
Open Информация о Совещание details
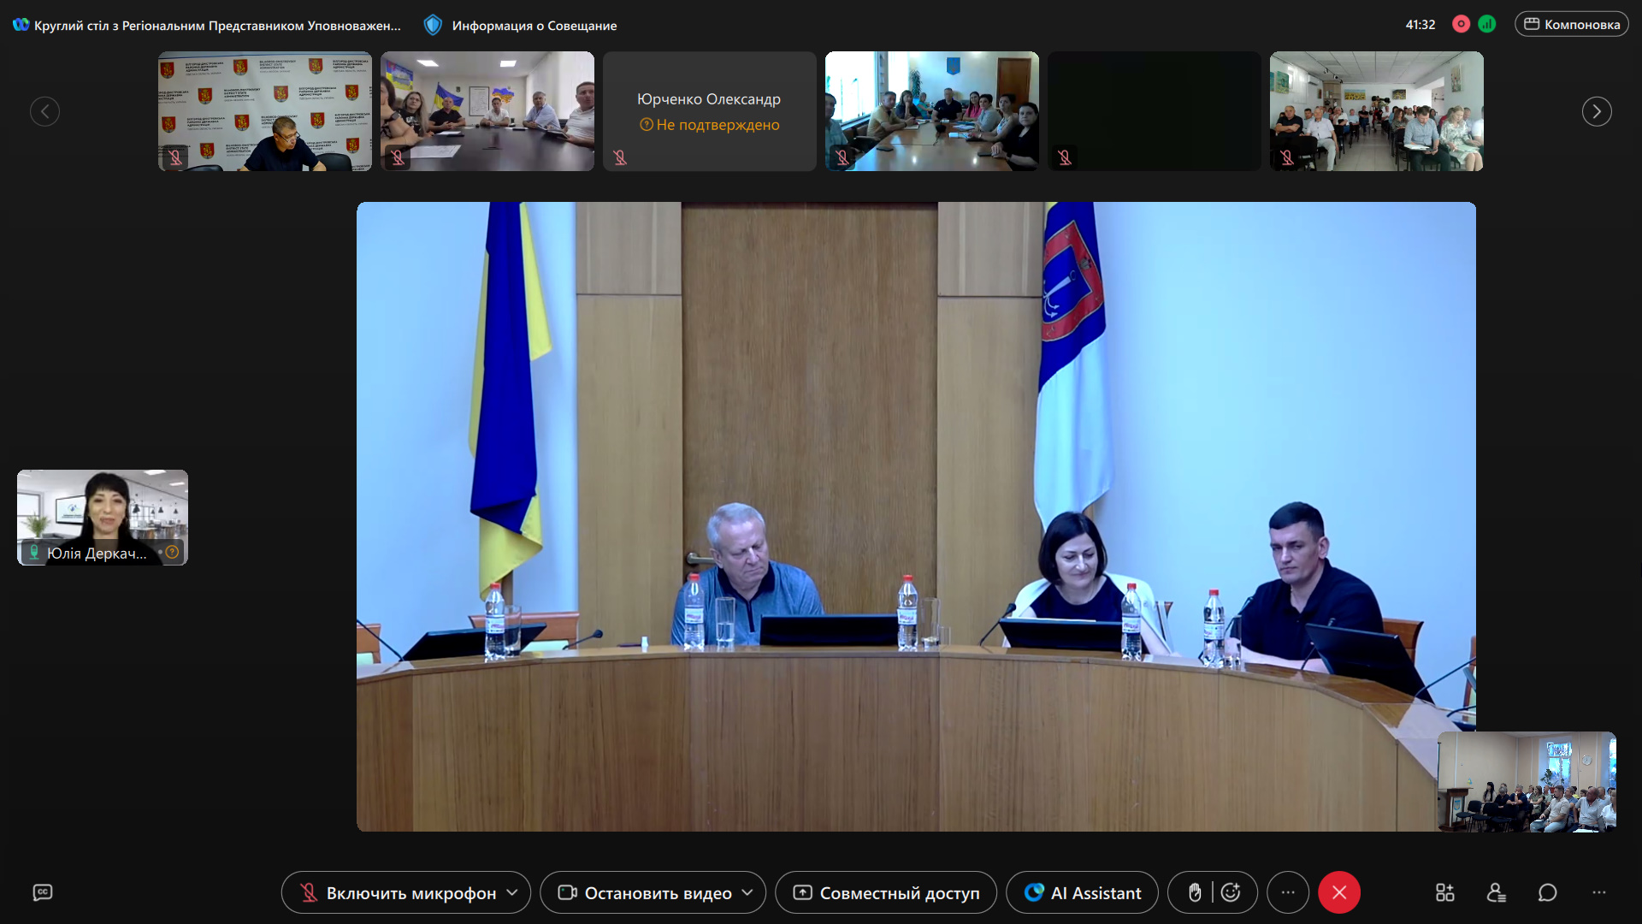click(x=522, y=25)
